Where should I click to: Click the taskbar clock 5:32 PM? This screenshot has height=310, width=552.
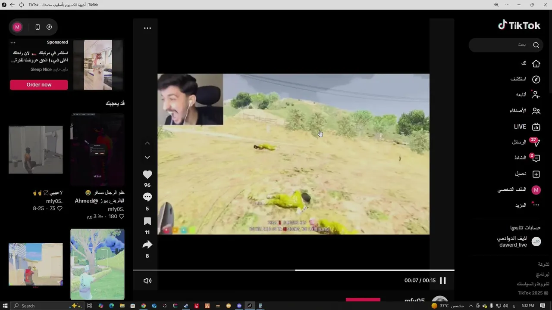[x=528, y=306]
